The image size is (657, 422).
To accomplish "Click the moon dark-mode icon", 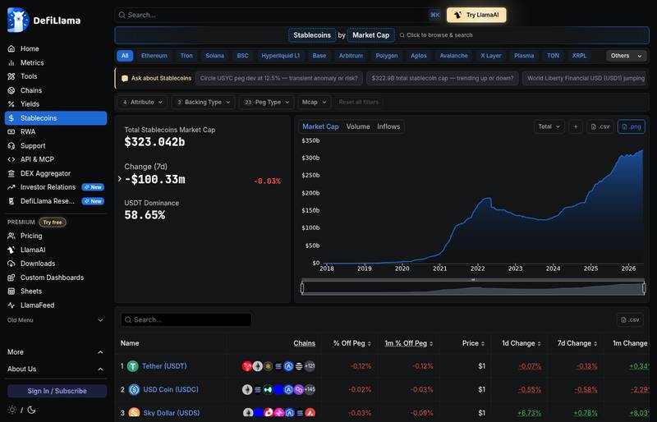I will 31,410.
